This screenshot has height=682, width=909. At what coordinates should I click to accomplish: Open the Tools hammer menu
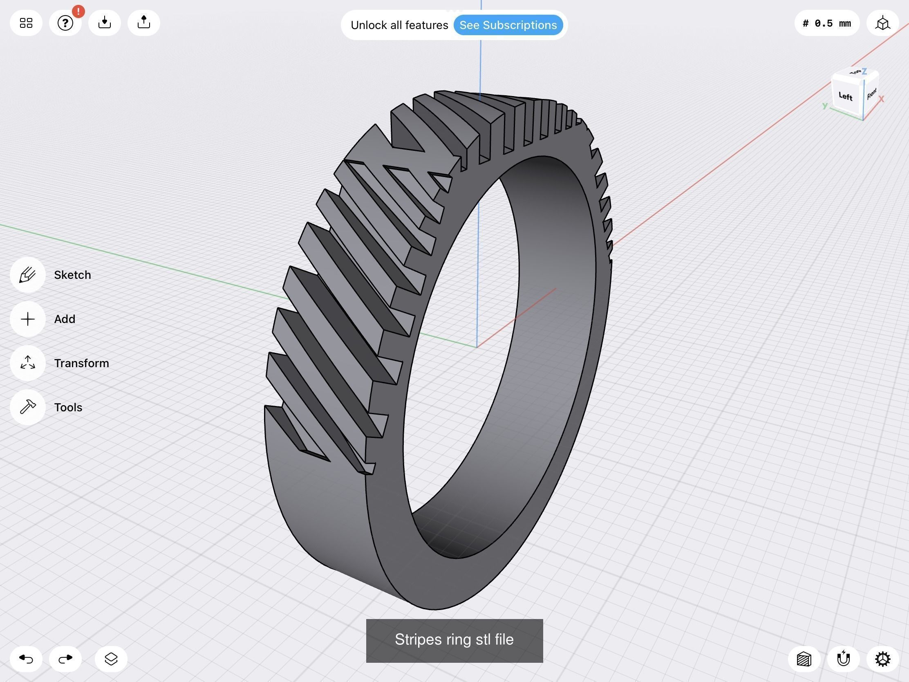(27, 407)
